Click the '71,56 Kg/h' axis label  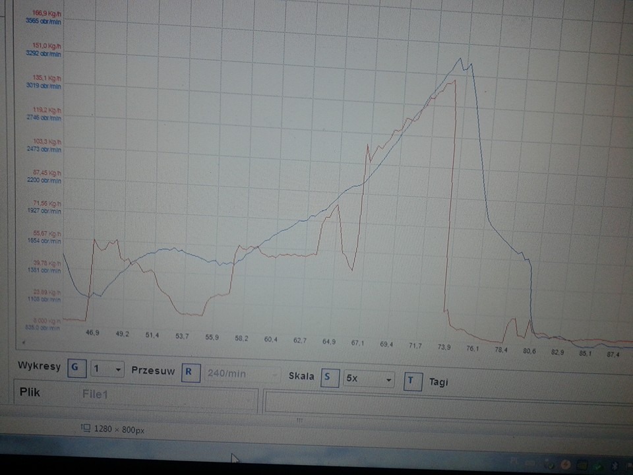47,203
